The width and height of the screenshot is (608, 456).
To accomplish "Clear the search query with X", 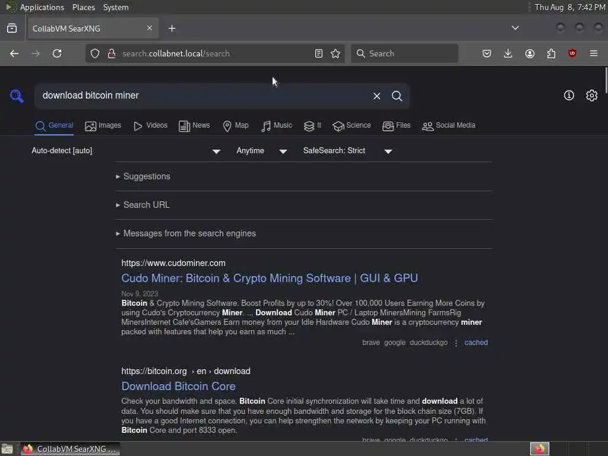I will point(376,96).
